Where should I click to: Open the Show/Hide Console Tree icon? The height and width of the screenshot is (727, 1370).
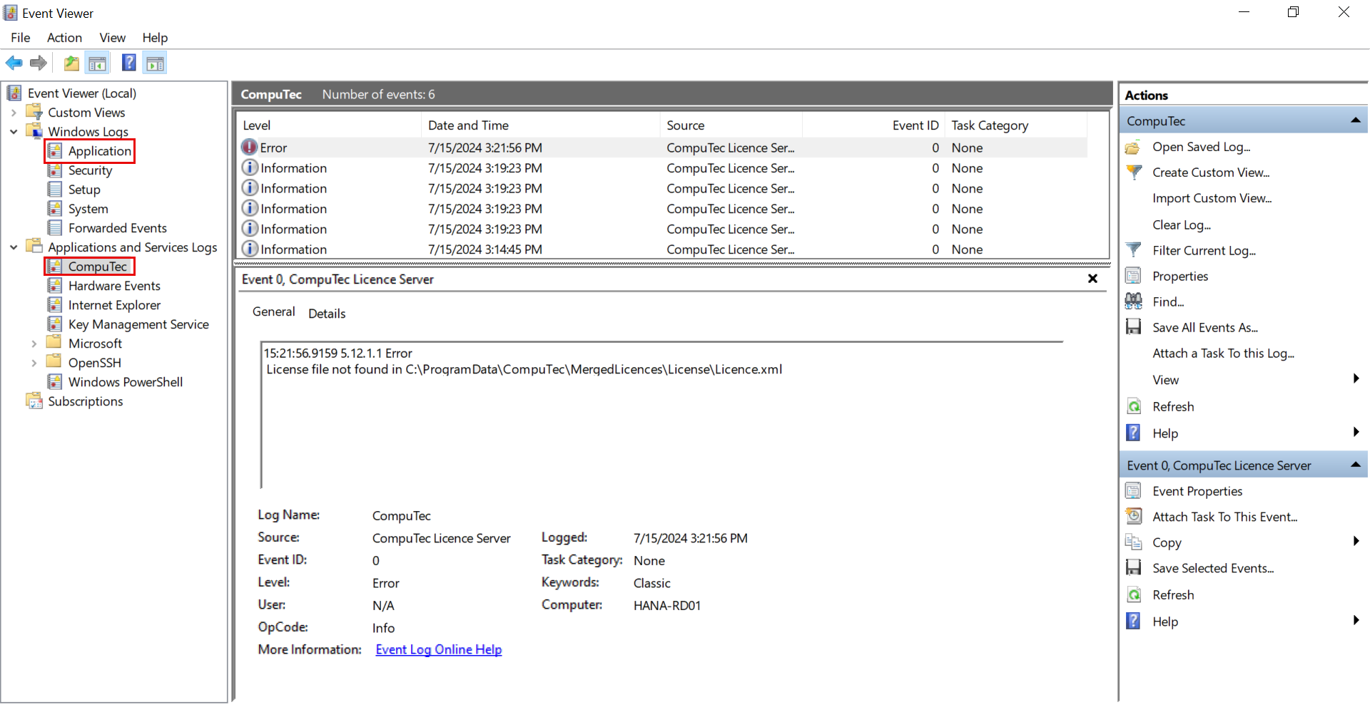(x=98, y=63)
